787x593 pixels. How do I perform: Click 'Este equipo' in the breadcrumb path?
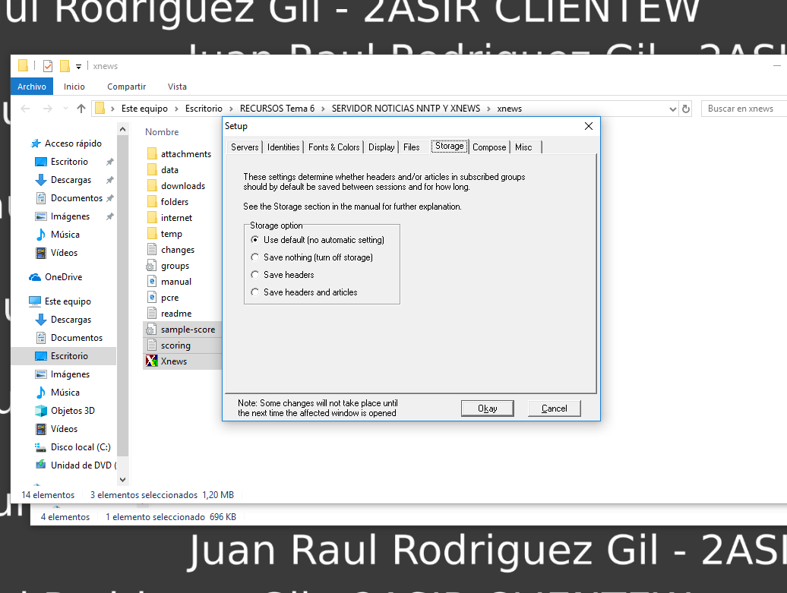(x=144, y=109)
